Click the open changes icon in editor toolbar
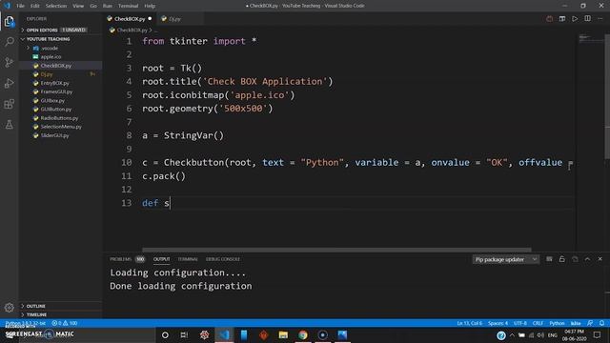Image resolution: width=610 pixels, height=343 pixels. tap(562, 19)
